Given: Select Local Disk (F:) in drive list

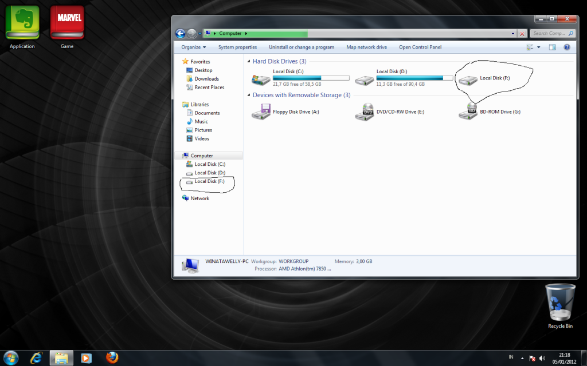Looking at the screenshot, I should tap(484, 78).
